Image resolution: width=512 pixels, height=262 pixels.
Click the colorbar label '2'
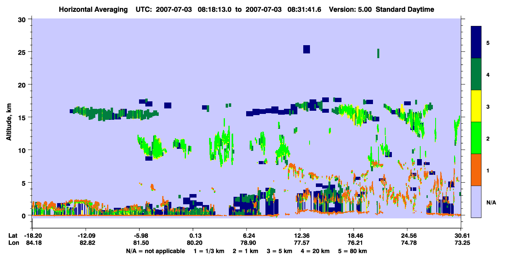[x=488, y=139]
